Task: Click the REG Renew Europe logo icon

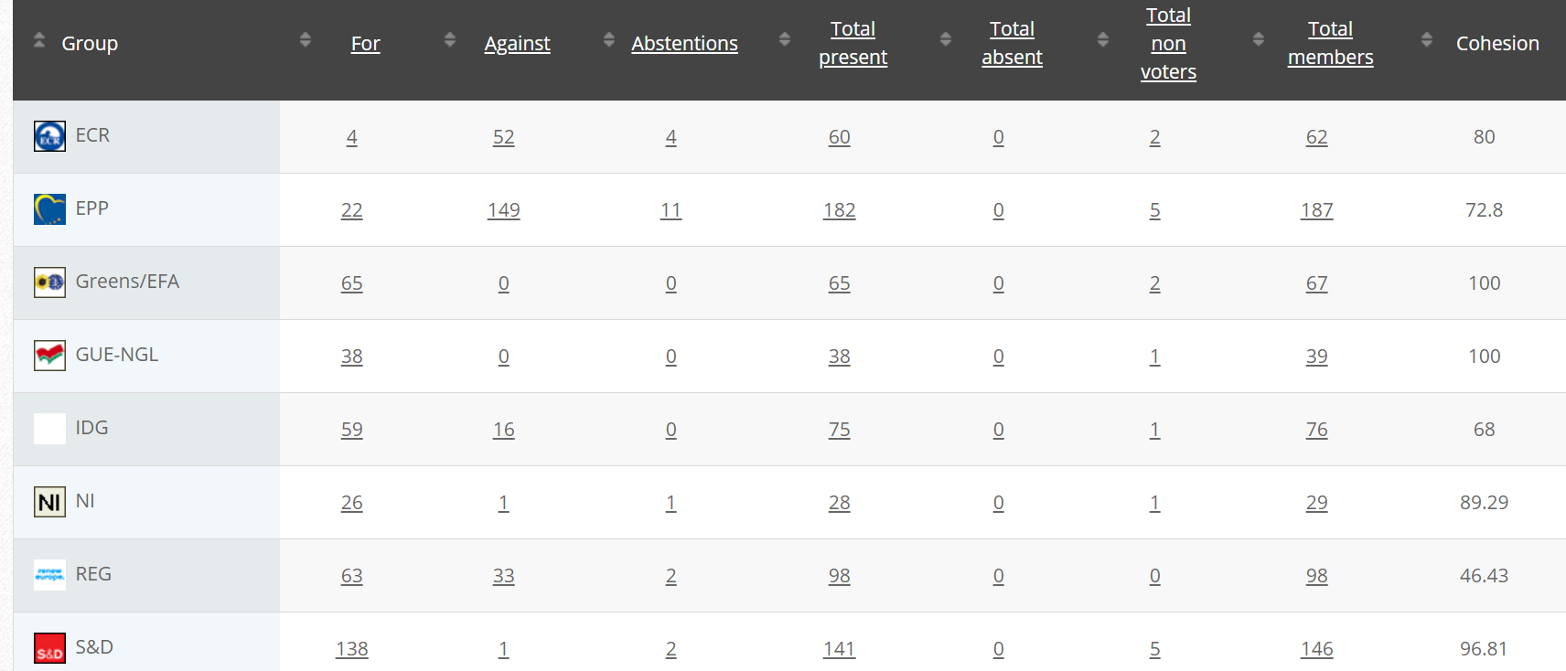Action: [x=49, y=575]
